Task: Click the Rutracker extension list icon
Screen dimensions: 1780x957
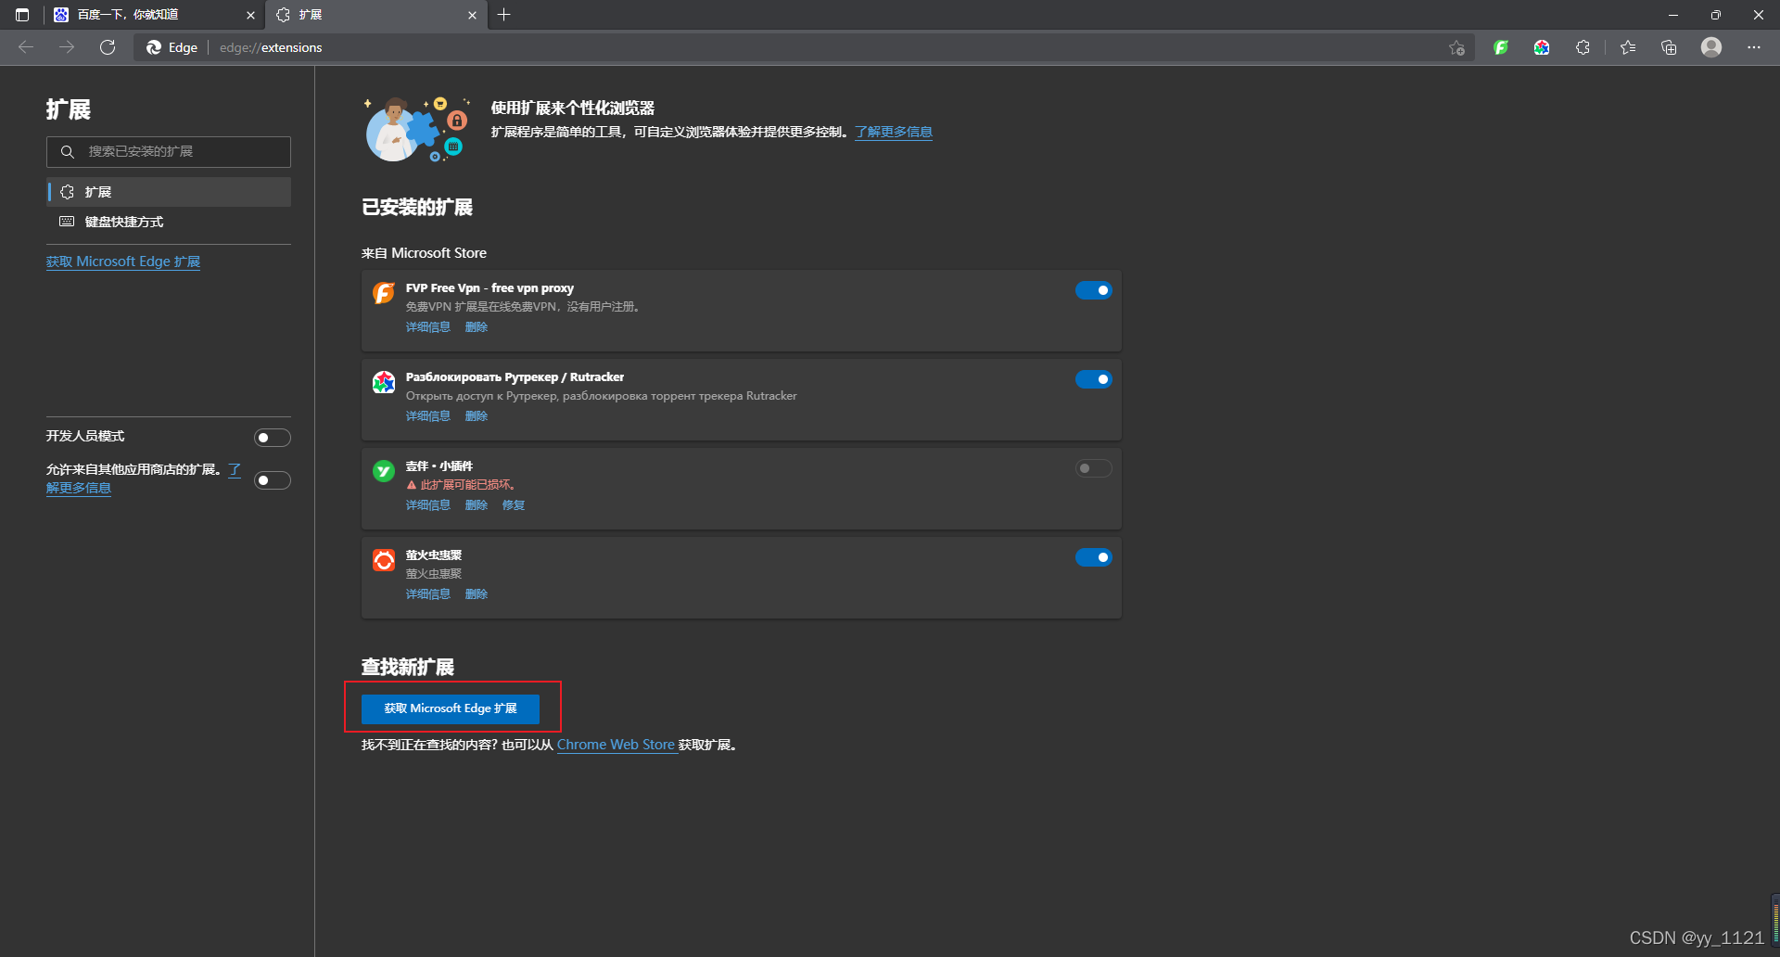Action: coord(384,382)
